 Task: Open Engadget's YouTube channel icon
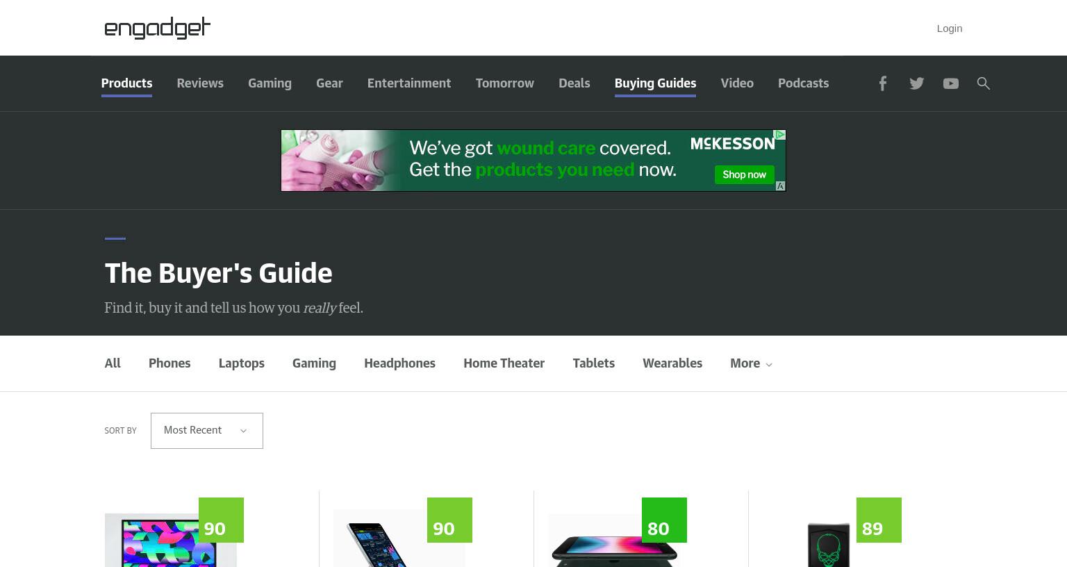[951, 83]
